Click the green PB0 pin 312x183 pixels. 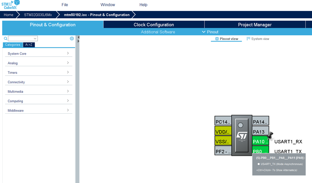click(260, 150)
